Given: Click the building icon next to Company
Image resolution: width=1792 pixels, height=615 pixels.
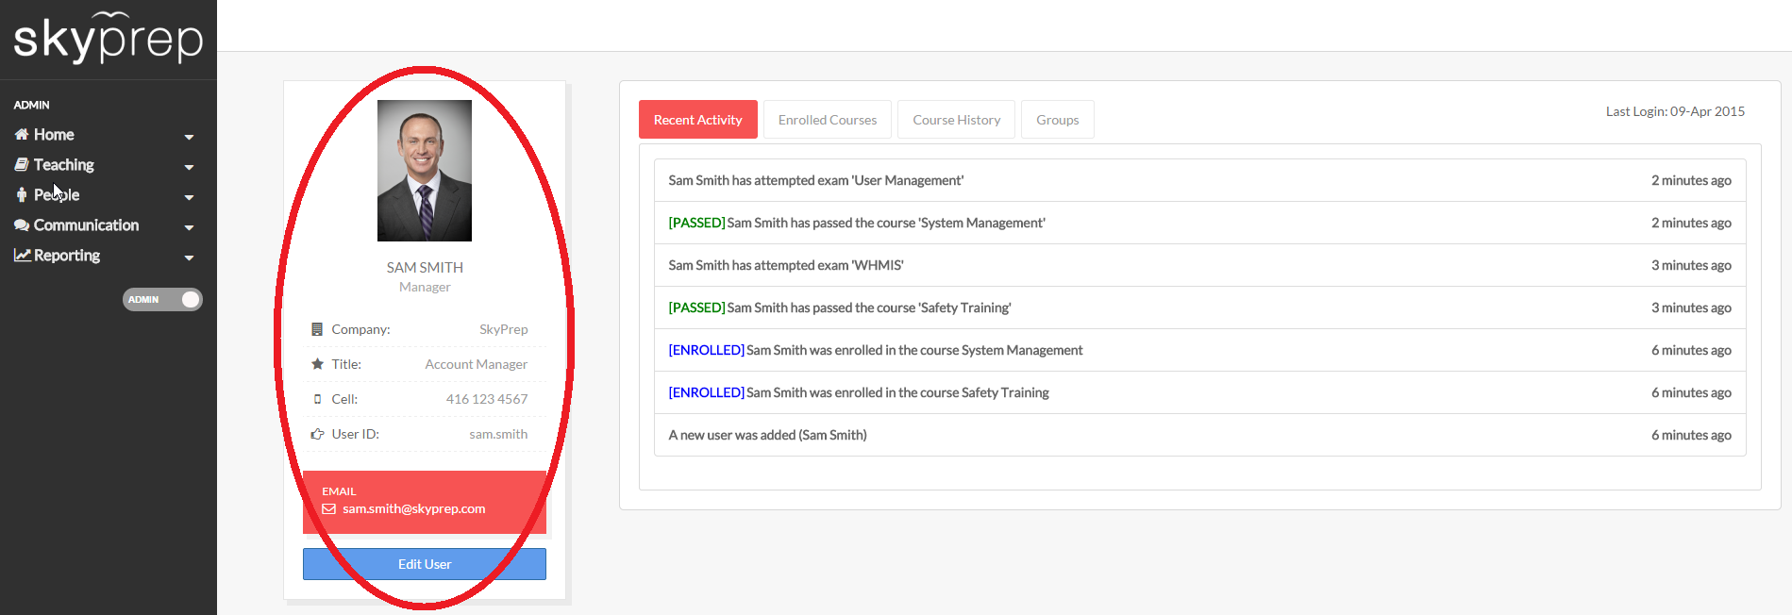Looking at the screenshot, I should tap(317, 329).
